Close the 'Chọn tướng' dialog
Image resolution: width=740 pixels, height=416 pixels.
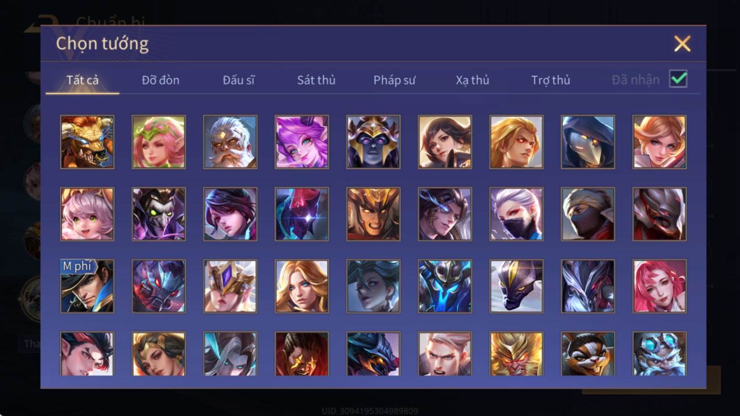coord(682,43)
